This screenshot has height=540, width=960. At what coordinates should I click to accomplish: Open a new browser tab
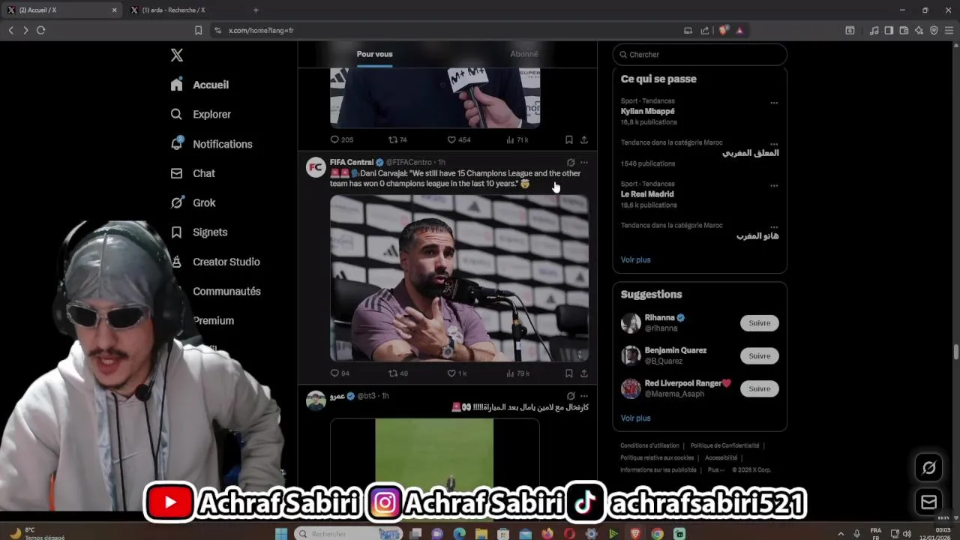point(256,10)
